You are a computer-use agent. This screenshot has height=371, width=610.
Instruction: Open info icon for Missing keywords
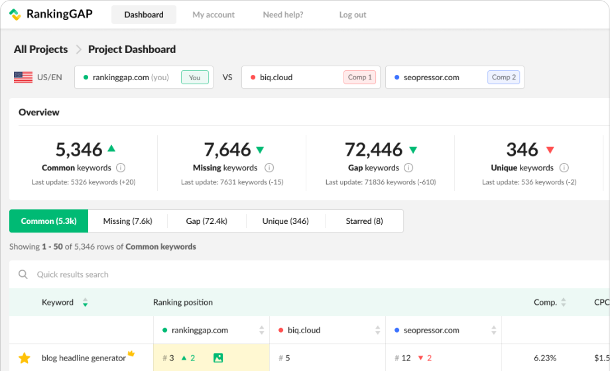[269, 168]
